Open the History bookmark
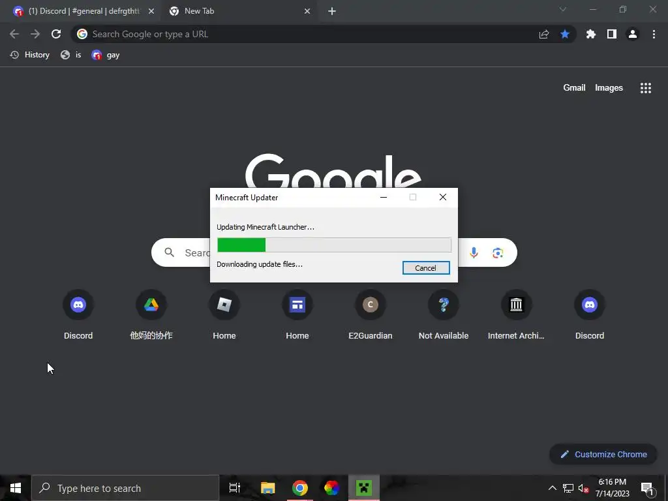This screenshot has height=501, width=668. [x=30, y=55]
